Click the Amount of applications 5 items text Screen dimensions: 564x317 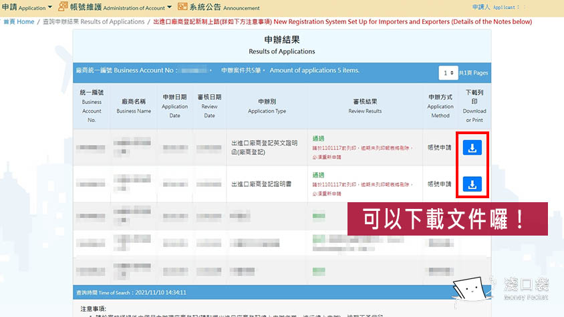(315, 70)
